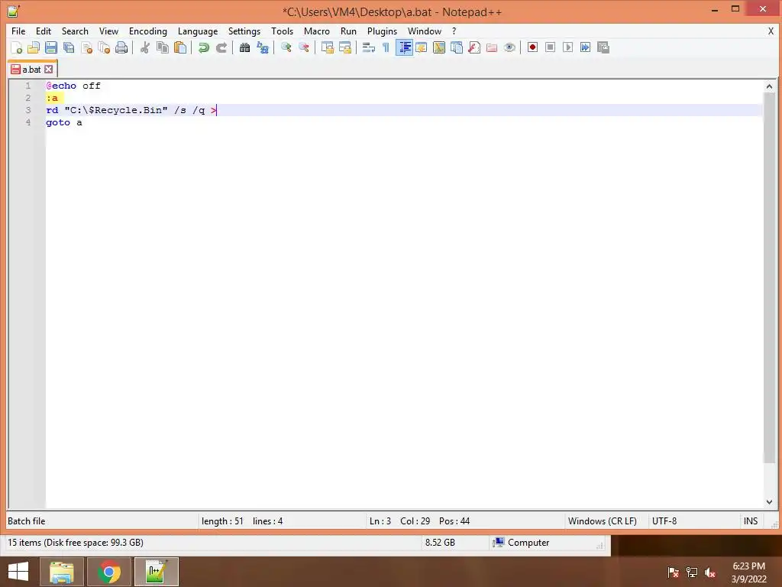
Task: Open the Edit menu
Action: pyautogui.click(x=44, y=31)
